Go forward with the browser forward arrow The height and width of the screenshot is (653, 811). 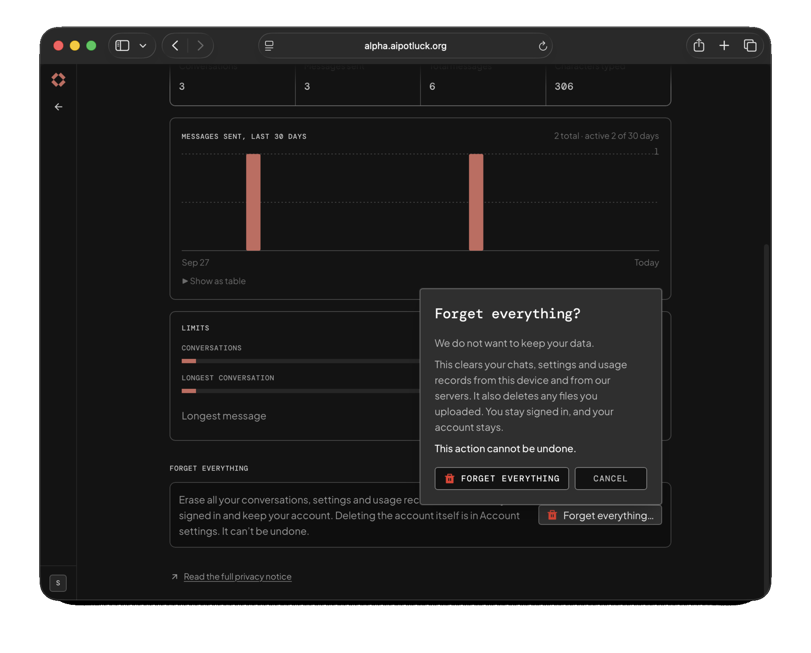coord(200,46)
